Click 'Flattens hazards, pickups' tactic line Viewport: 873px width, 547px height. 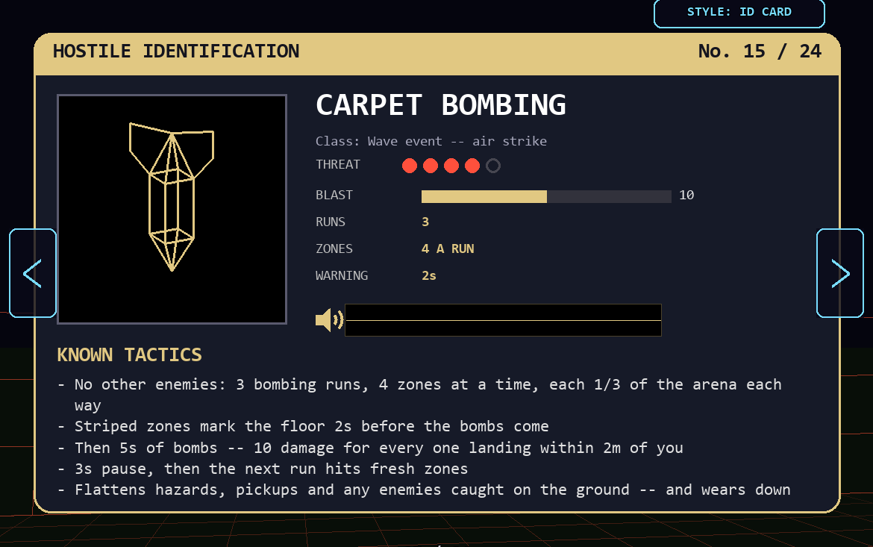point(425,490)
